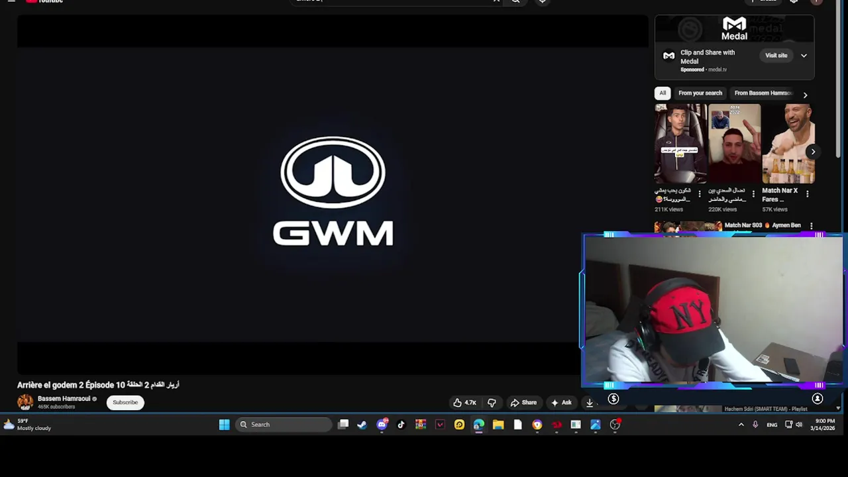Open Match Nar S03 Aymen Ben video title
848x477 pixels.
[x=763, y=225]
